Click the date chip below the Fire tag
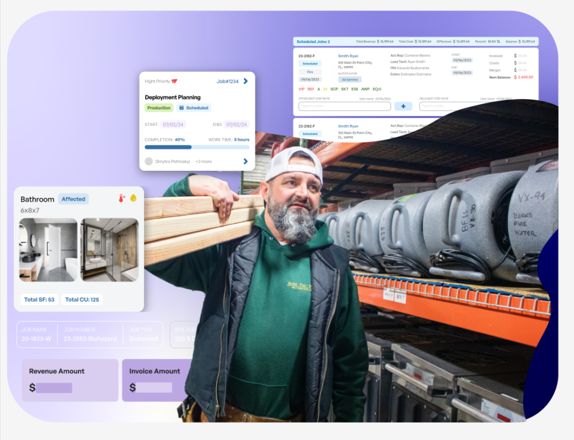This screenshot has width=574, height=440. (x=310, y=79)
